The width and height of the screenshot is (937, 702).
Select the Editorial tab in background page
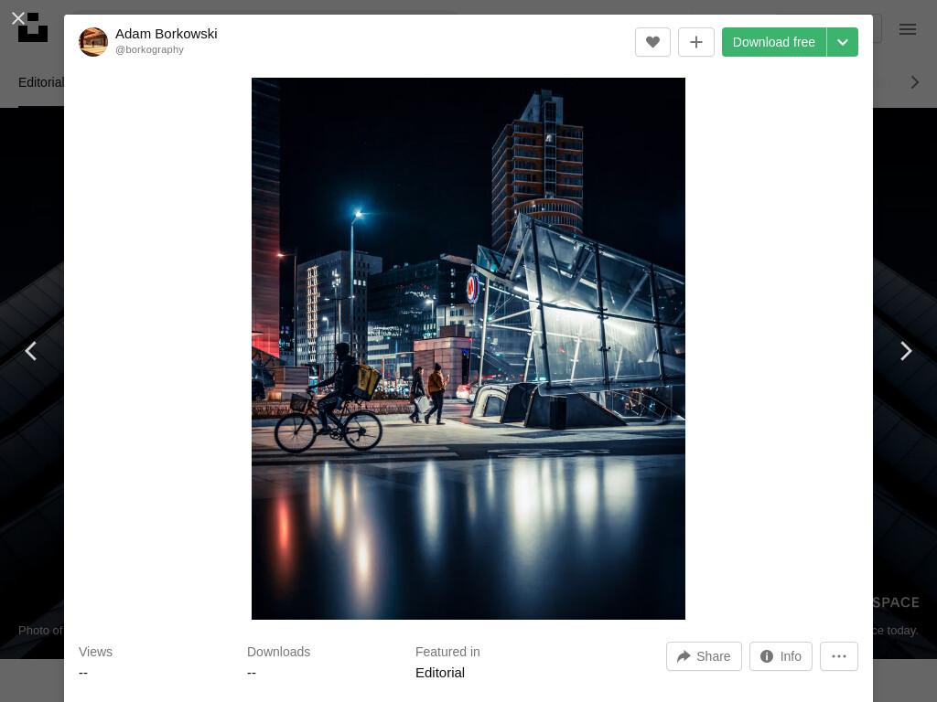point(40,82)
